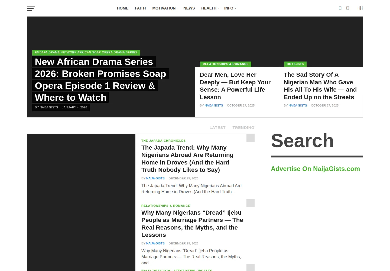Image resolution: width=390 pixels, height=271 pixels.
Task: Click Emdafa Drama Network category tag
Action: [x=86, y=53]
